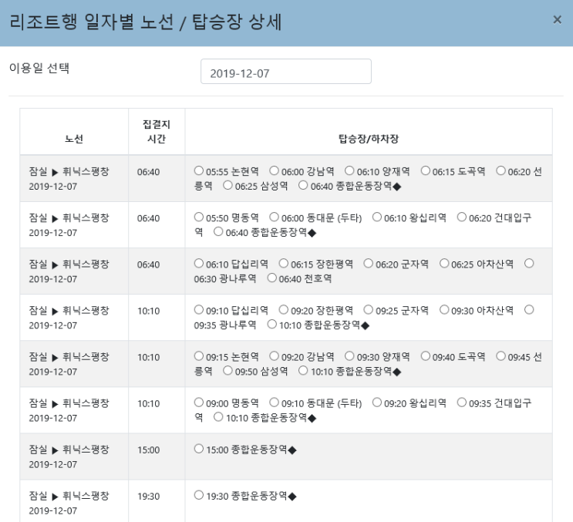Viewport: 573px width, 522px height.
Task: Select 05:50 명동역 boarding stop
Action: (199, 217)
